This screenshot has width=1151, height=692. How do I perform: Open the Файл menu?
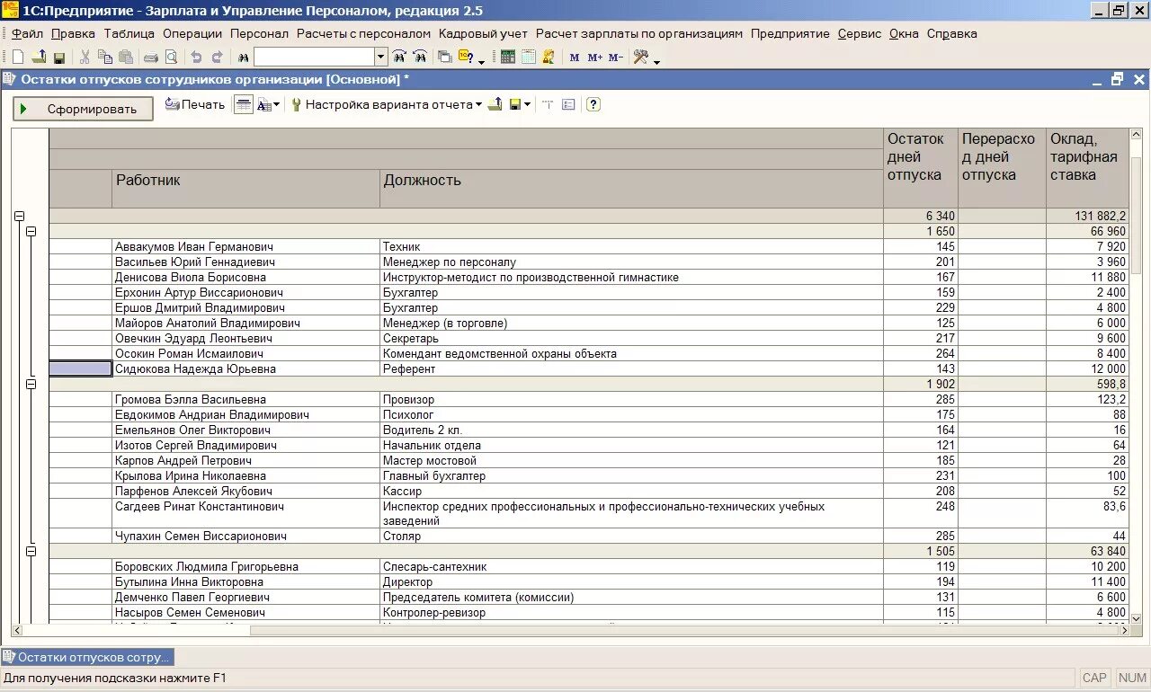tap(27, 33)
